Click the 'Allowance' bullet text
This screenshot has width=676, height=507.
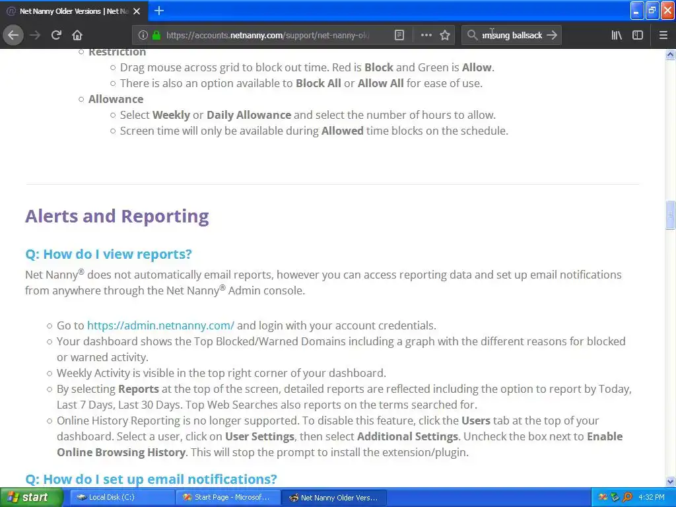[116, 99]
